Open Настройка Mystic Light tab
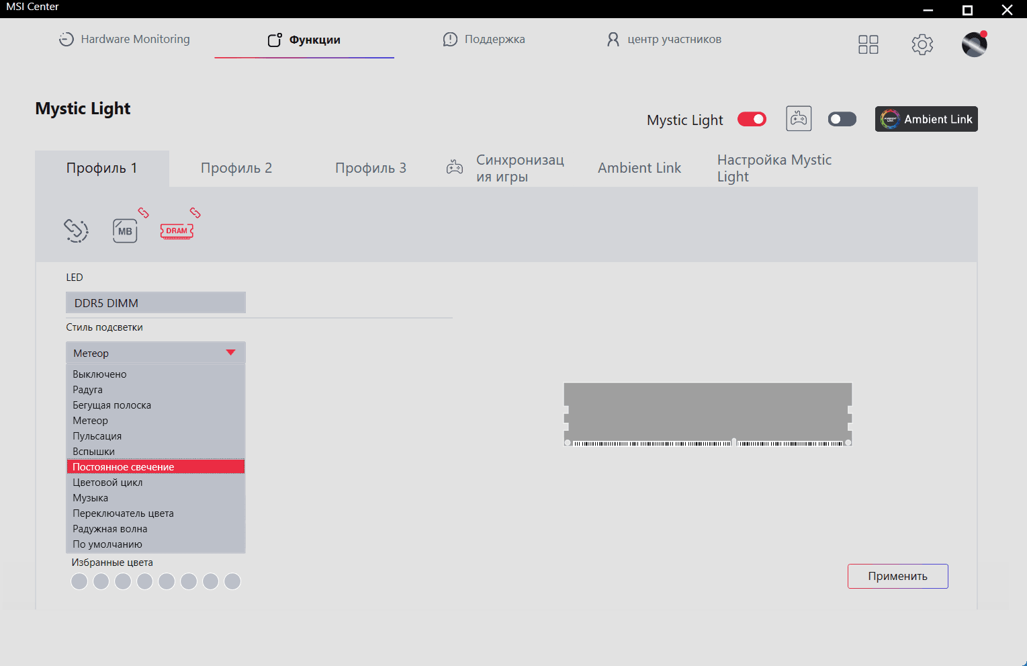This screenshot has width=1027, height=666. (774, 168)
